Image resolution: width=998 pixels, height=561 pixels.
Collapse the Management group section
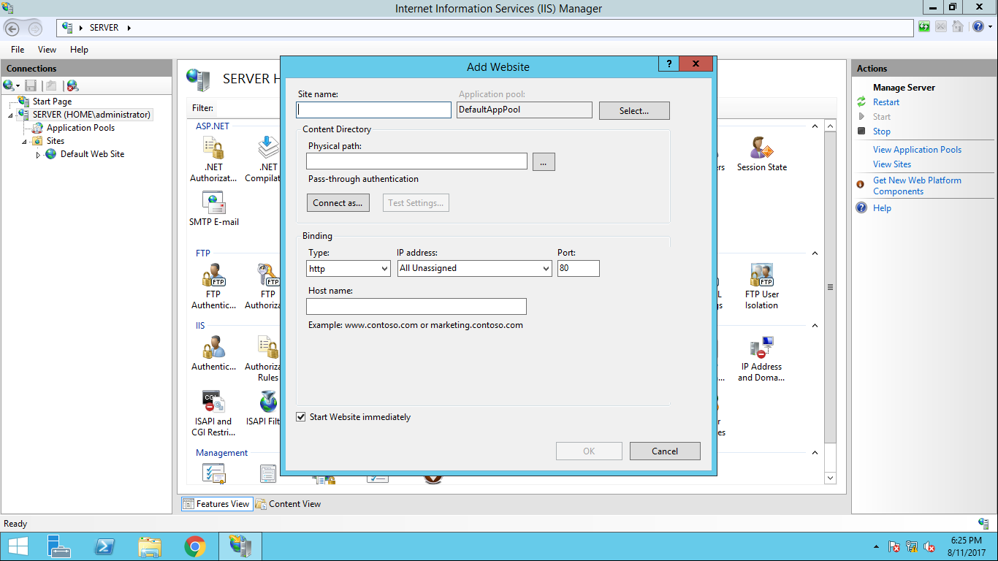pos(815,453)
